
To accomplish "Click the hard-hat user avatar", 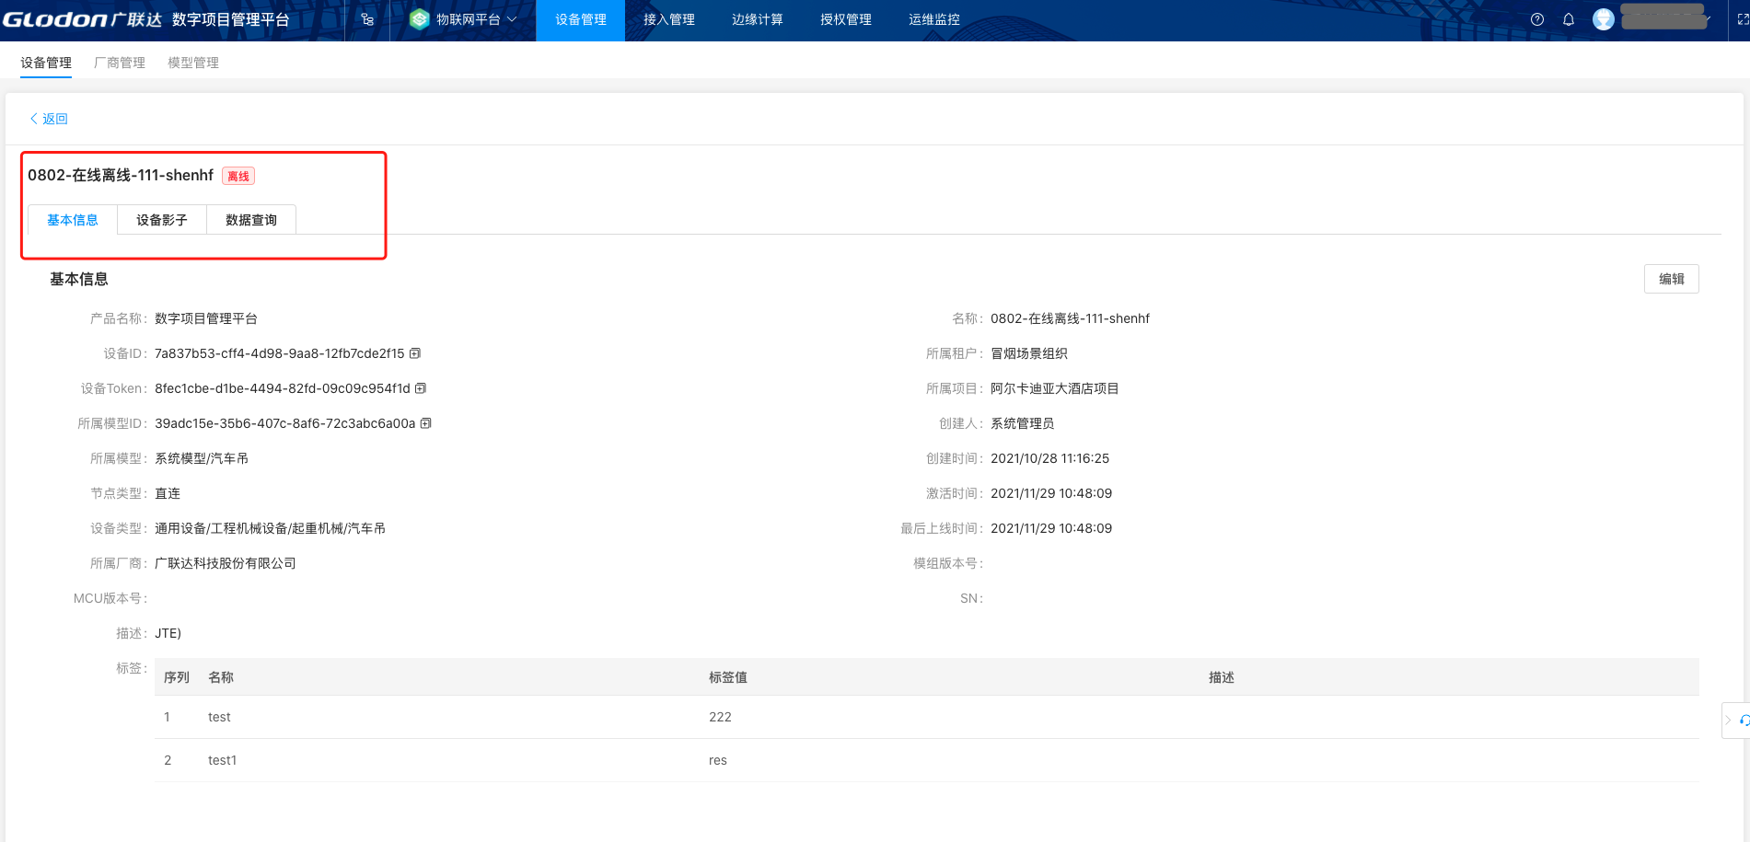I will coord(1604,19).
